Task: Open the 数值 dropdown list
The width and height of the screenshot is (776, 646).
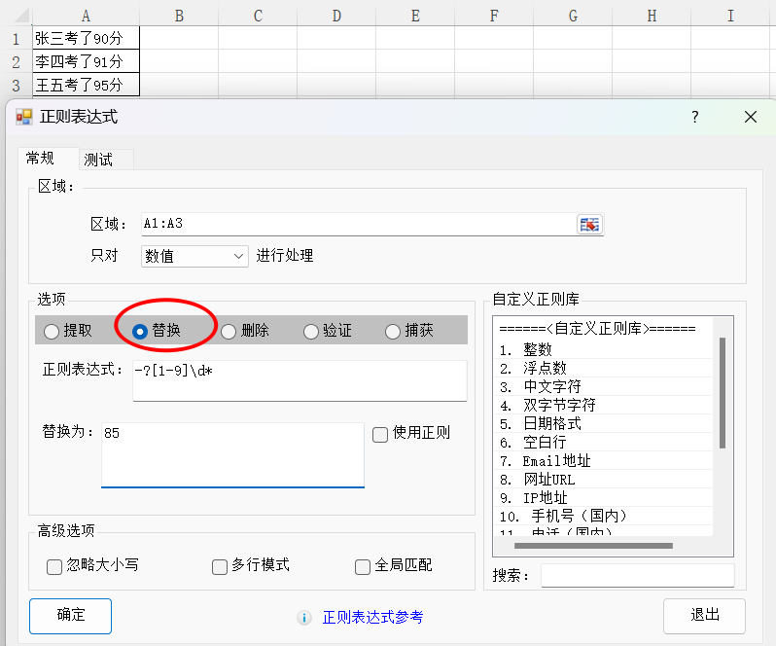Action: 194,256
